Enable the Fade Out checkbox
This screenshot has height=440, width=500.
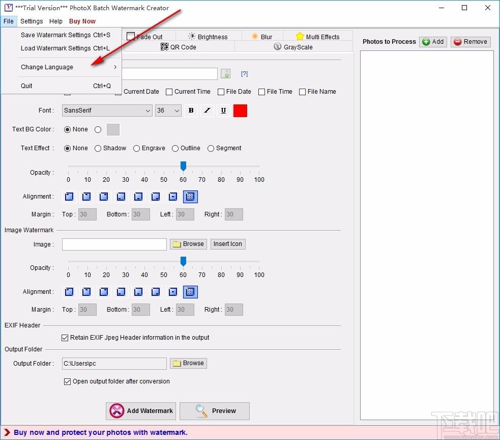(x=130, y=36)
